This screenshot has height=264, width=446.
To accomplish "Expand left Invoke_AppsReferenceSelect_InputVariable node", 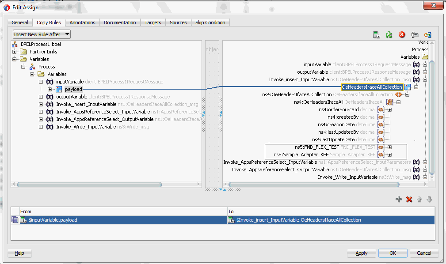I will point(41,112).
